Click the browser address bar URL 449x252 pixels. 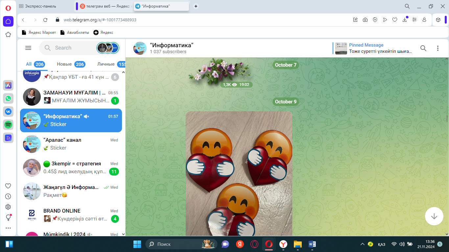point(100,20)
